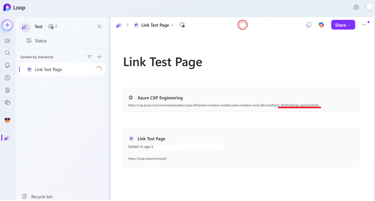This screenshot has width=375, height=201.
Task: Click the Sorted by hierarchy label
Action: coord(37,57)
